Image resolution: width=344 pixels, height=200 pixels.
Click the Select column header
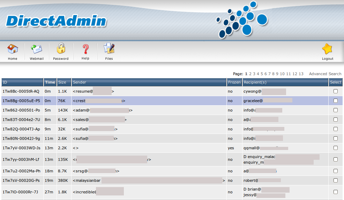coord(336,82)
